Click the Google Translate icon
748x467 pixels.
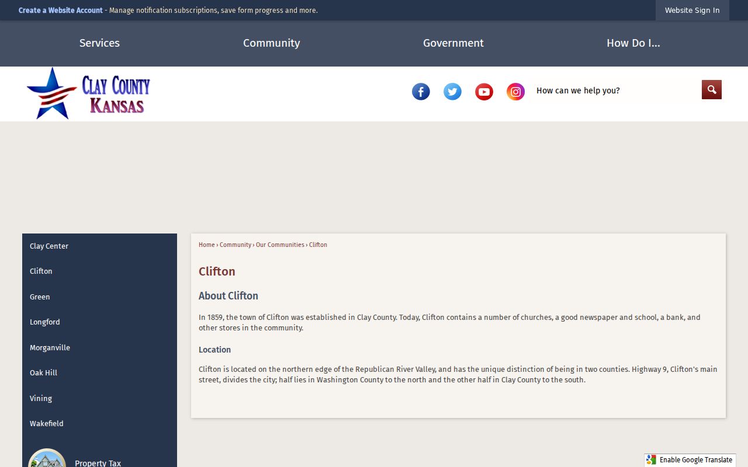[652, 460]
